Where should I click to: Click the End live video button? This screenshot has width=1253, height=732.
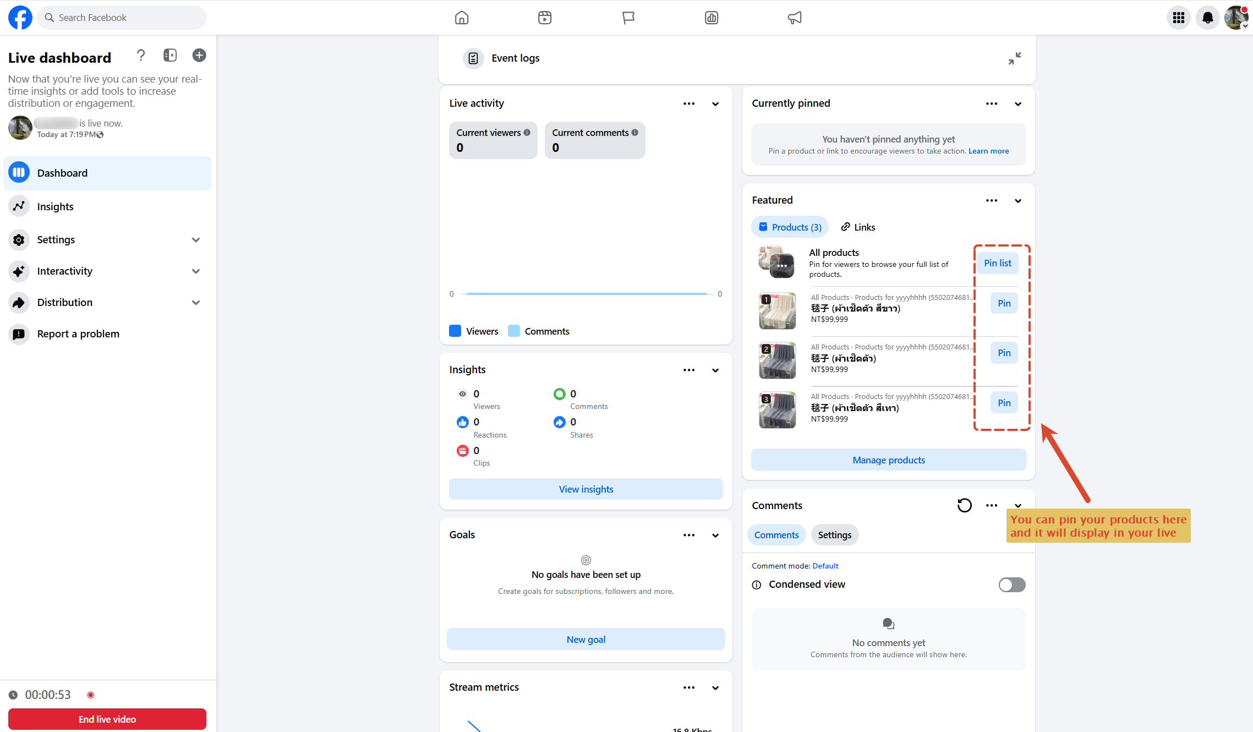[x=107, y=719]
